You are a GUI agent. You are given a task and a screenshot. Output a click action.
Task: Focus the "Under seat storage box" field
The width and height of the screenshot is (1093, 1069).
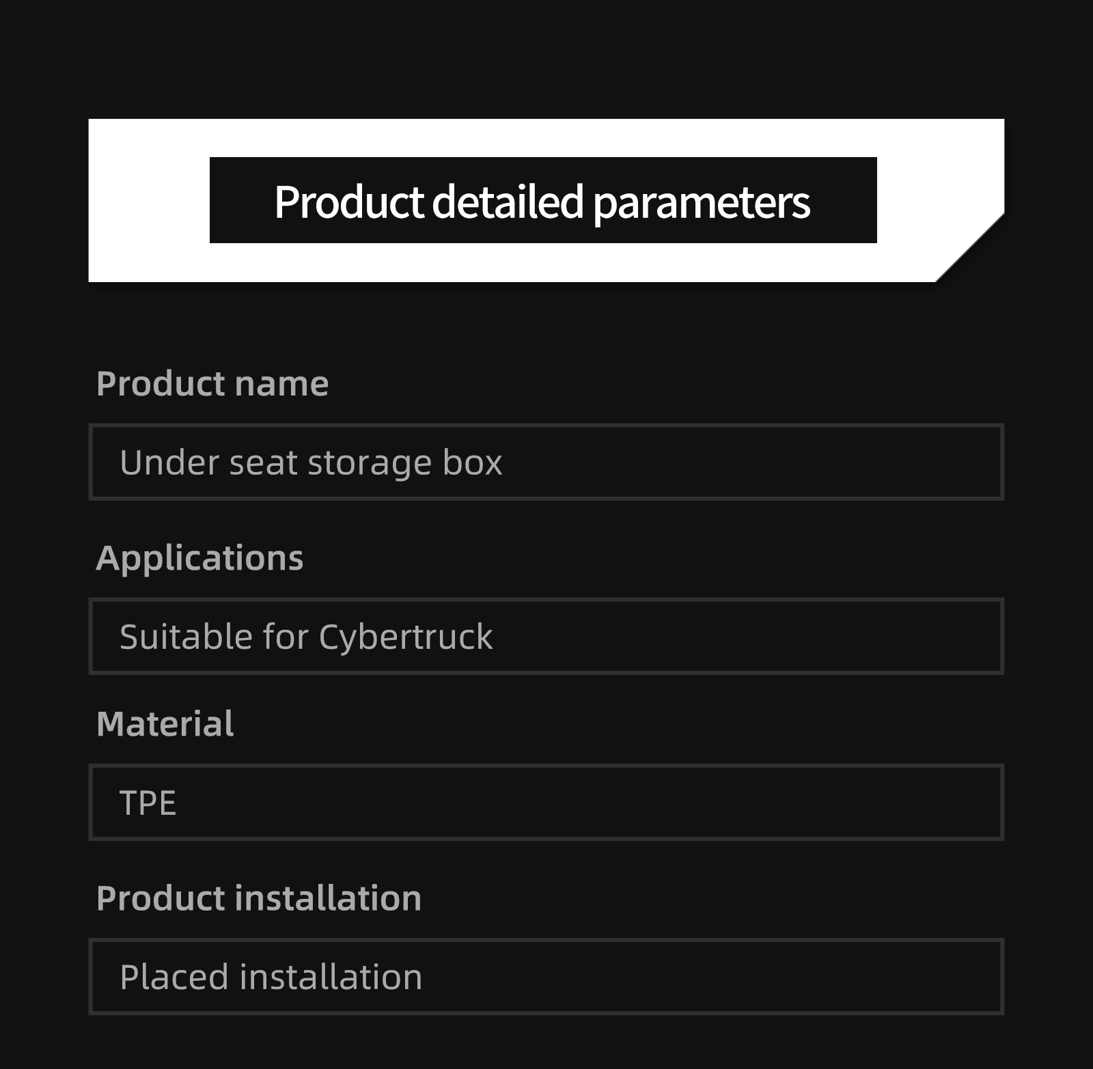pyautogui.click(x=546, y=462)
